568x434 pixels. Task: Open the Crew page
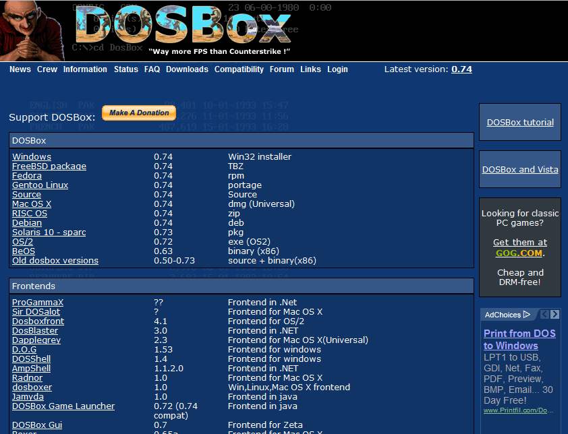tap(47, 69)
